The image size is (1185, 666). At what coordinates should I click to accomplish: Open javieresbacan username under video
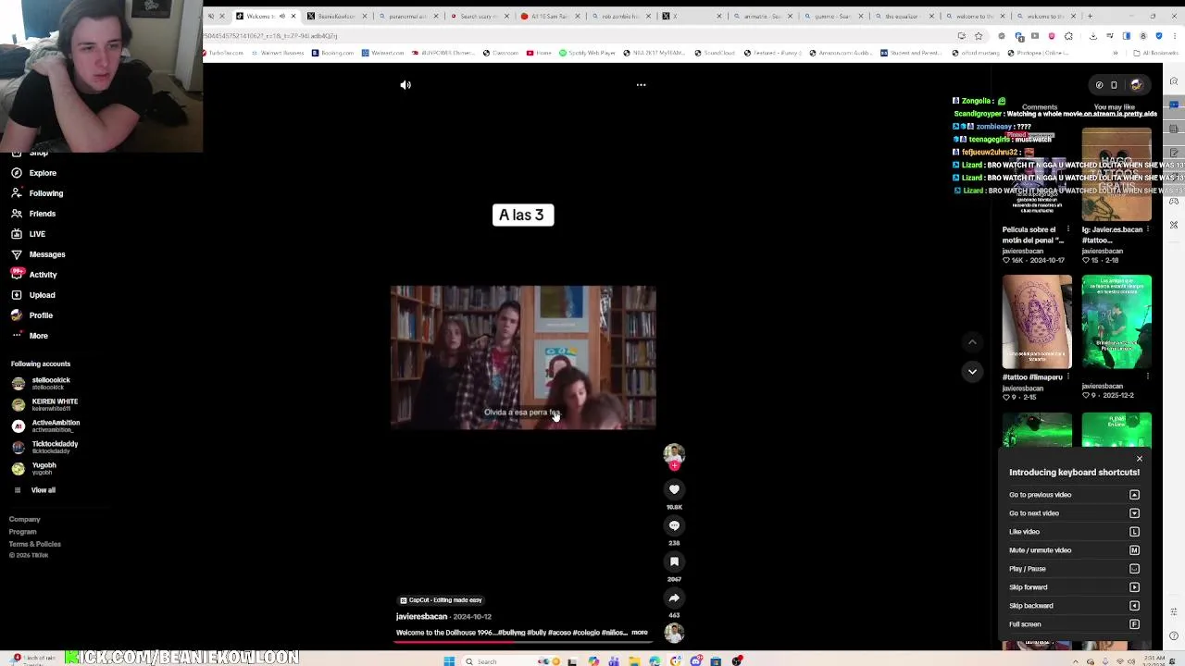pyautogui.click(x=421, y=617)
